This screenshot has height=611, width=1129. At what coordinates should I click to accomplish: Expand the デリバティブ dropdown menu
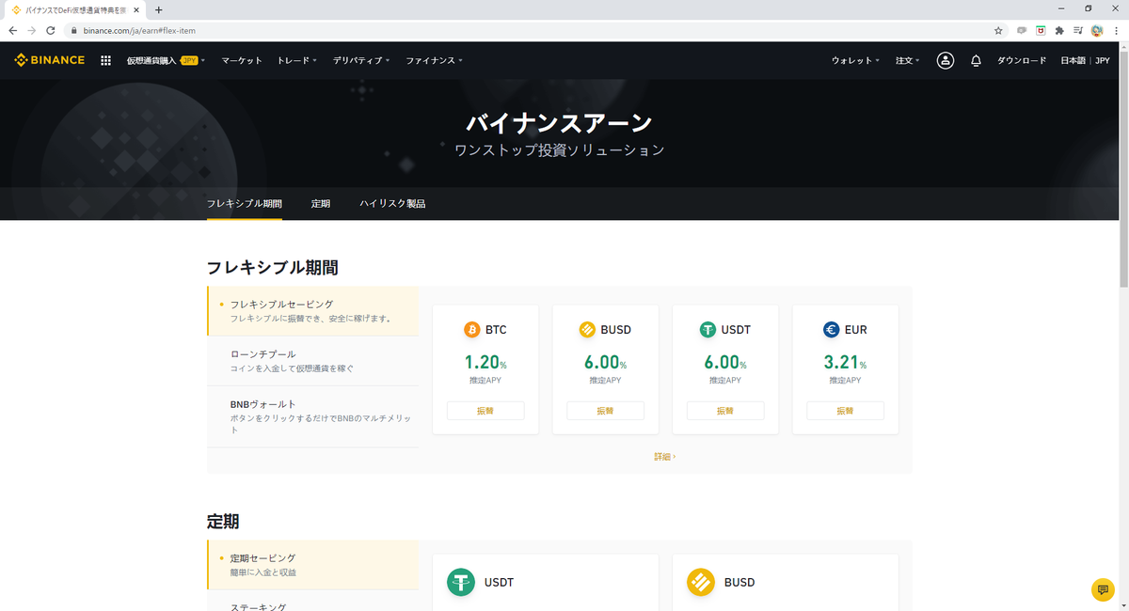[x=361, y=60]
